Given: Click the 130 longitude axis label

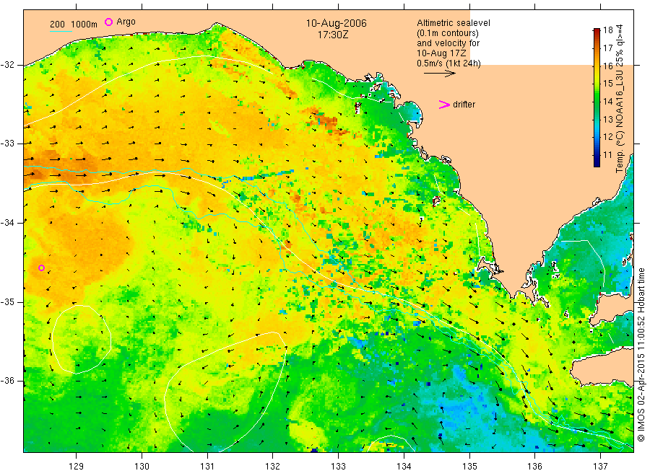Looking at the screenshot, I should pos(142,467).
